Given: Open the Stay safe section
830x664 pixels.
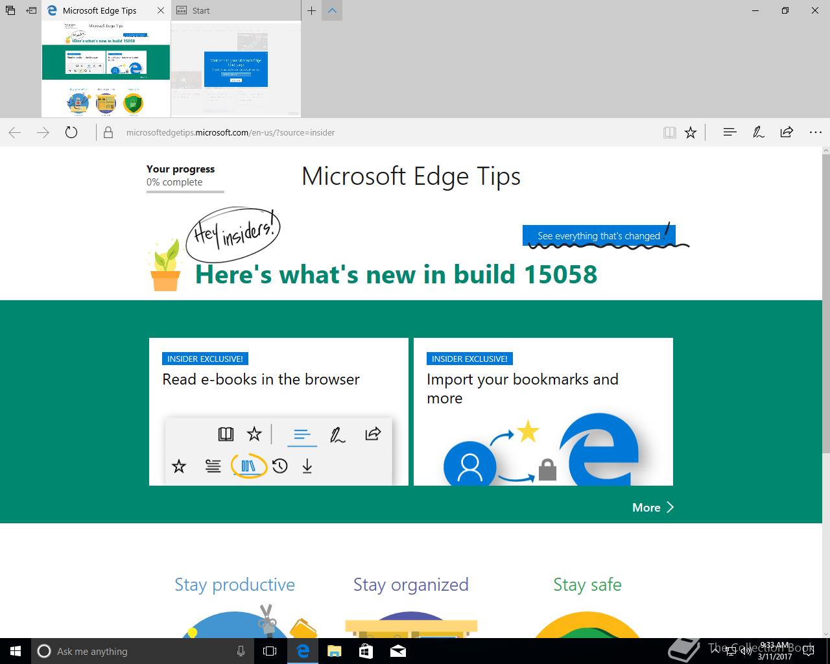Looking at the screenshot, I should (x=587, y=585).
